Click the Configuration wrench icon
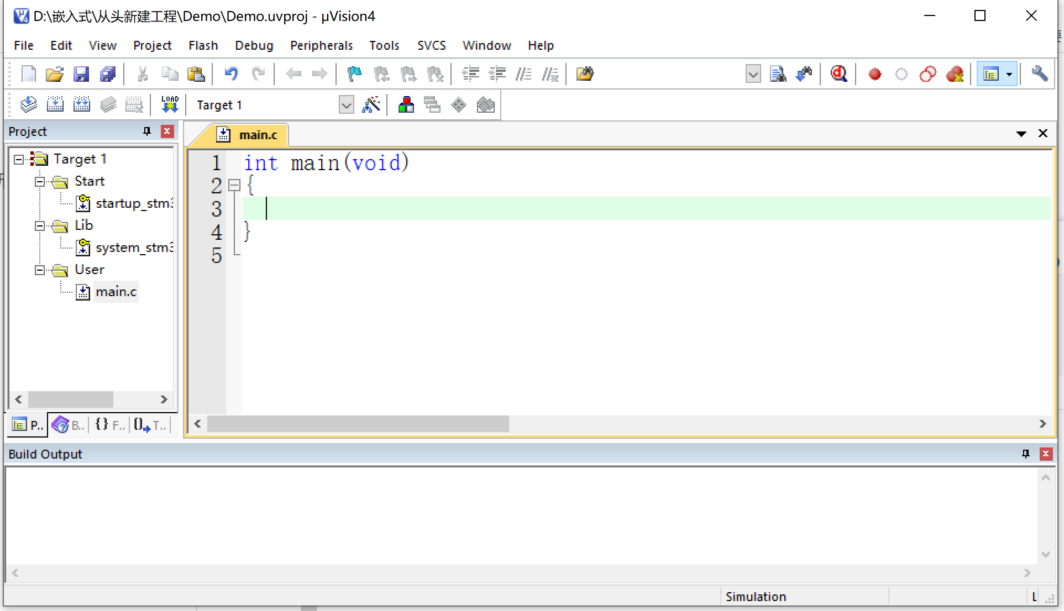 click(x=1039, y=73)
